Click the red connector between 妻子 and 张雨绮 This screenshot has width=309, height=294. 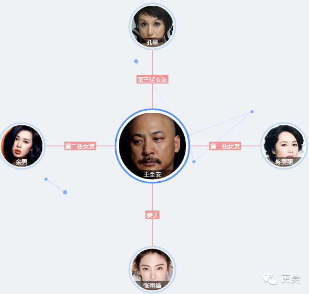[x=152, y=232]
